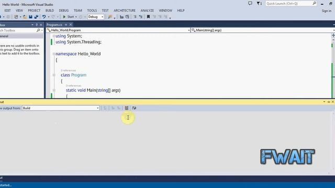This screenshot has width=335, height=188.
Task: Click the Open File folder icon
Action: pyautogui.click(x=25, y=17)
